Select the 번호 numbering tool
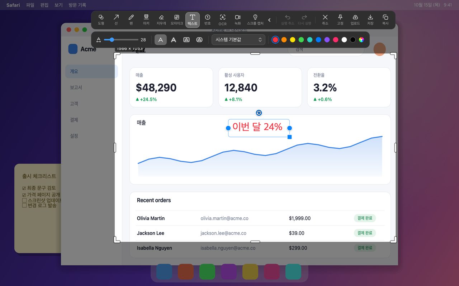 coord(208,20)
